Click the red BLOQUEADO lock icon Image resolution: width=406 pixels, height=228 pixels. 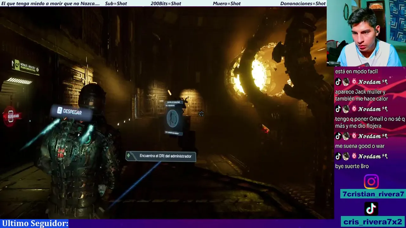[x=11, y=116]
